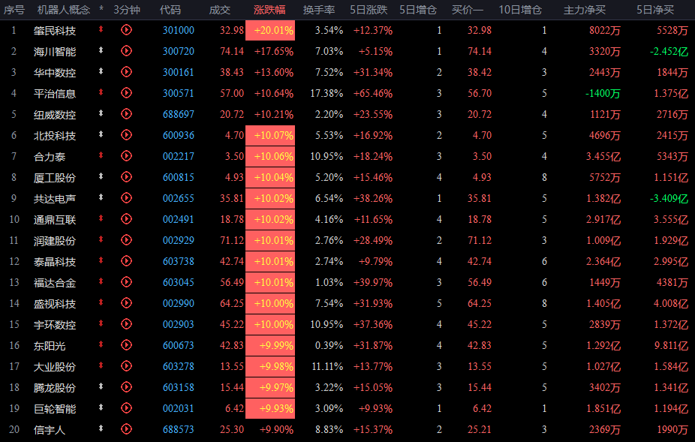Screen dimensions: 695x442
Task: Select the 盛视科技 stock name
Action: (x=55, y=304)
